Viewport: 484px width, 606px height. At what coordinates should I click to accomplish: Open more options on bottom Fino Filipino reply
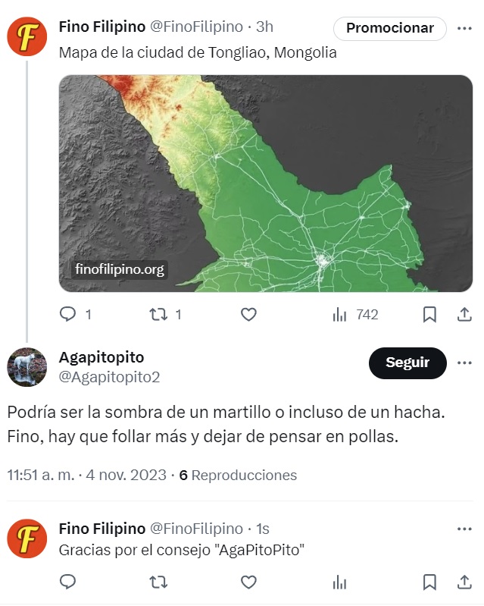pyautogui.click(x=464, y=529)
